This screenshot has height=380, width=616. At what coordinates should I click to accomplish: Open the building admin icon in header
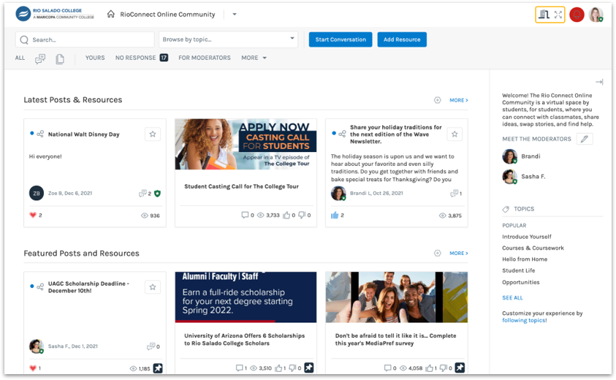tap(544, 15)
